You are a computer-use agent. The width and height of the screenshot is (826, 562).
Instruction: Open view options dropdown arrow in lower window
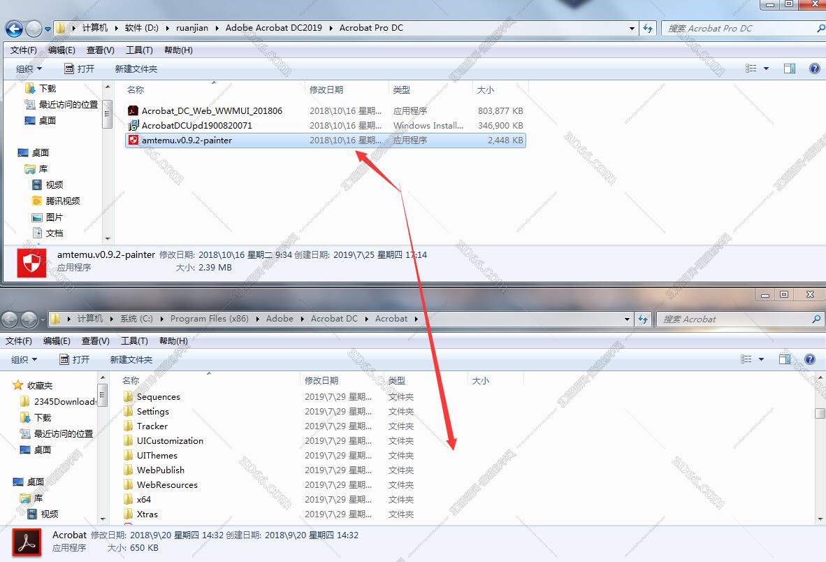[x=761, y=359]
